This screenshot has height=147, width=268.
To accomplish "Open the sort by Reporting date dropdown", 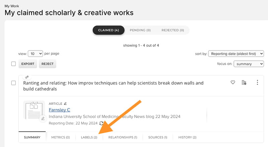I will pyautogui.click(x=236, y=53).
